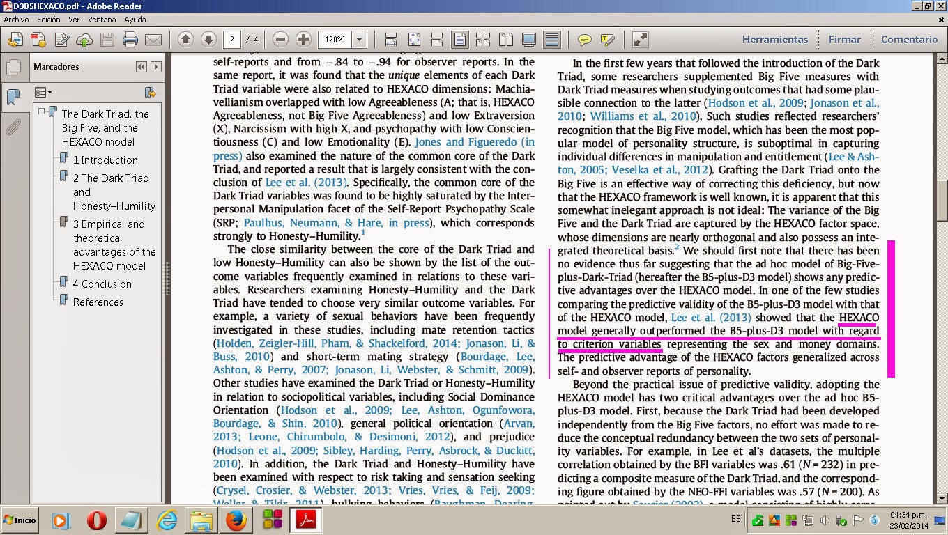Click the Marcadores panel left double-arrow button

(x=142, y=67)
